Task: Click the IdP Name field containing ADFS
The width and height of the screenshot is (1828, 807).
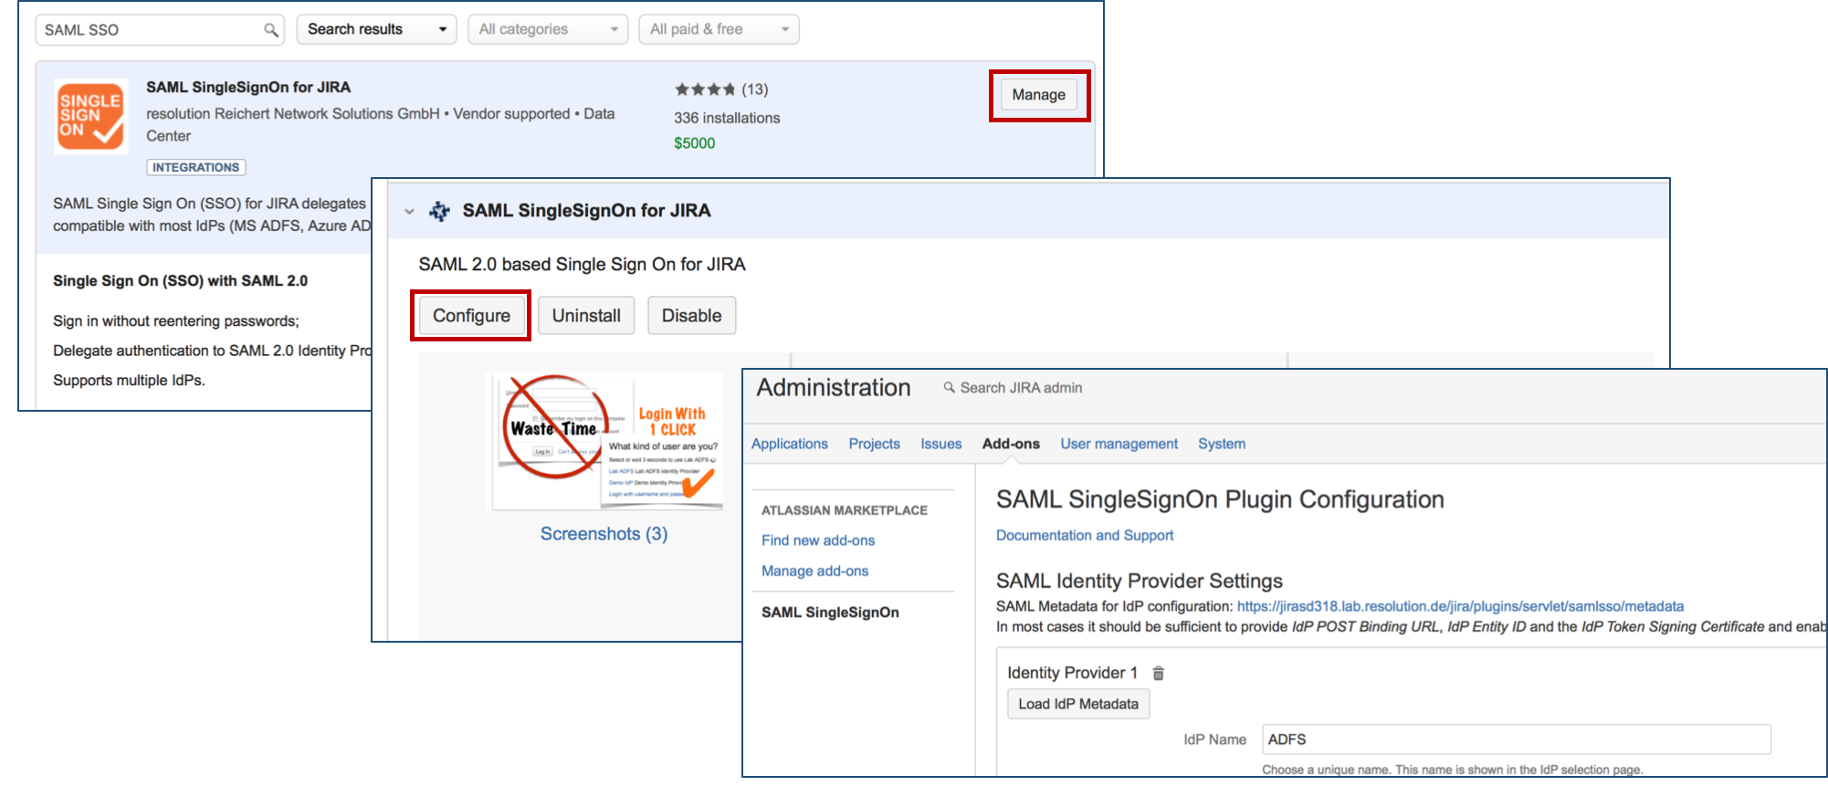Action: point(1517,739)
